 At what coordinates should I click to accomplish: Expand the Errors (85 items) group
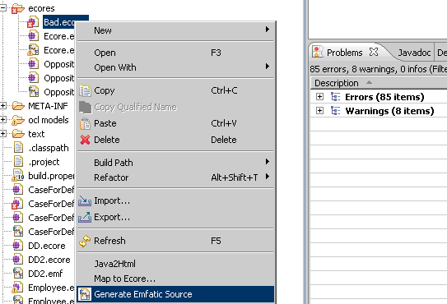[319, 97]
